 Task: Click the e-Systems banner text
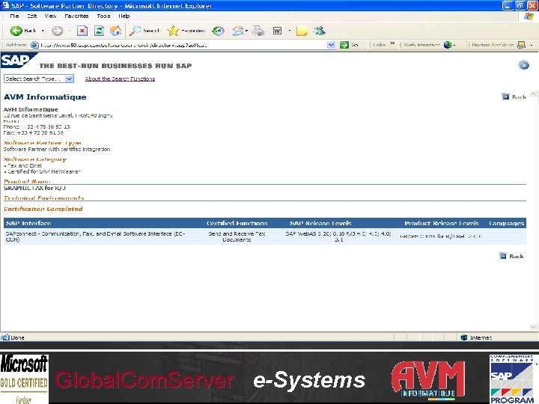(309, 380)
